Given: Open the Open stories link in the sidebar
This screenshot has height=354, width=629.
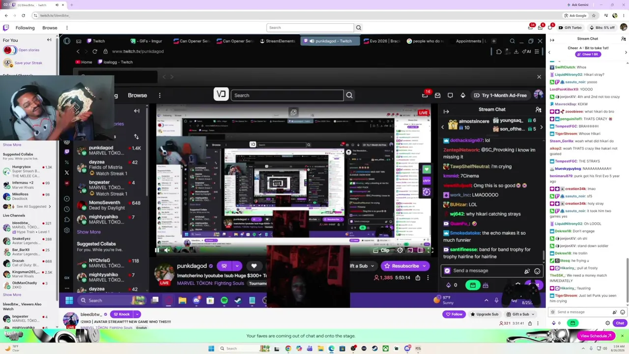Looking at the screenshot, I should point(29,50).
